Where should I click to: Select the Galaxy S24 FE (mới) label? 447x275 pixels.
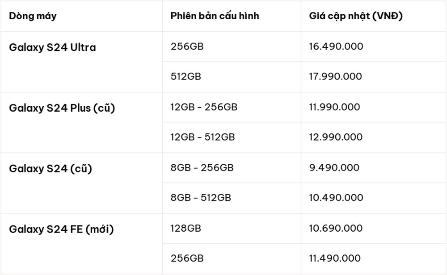61,229
